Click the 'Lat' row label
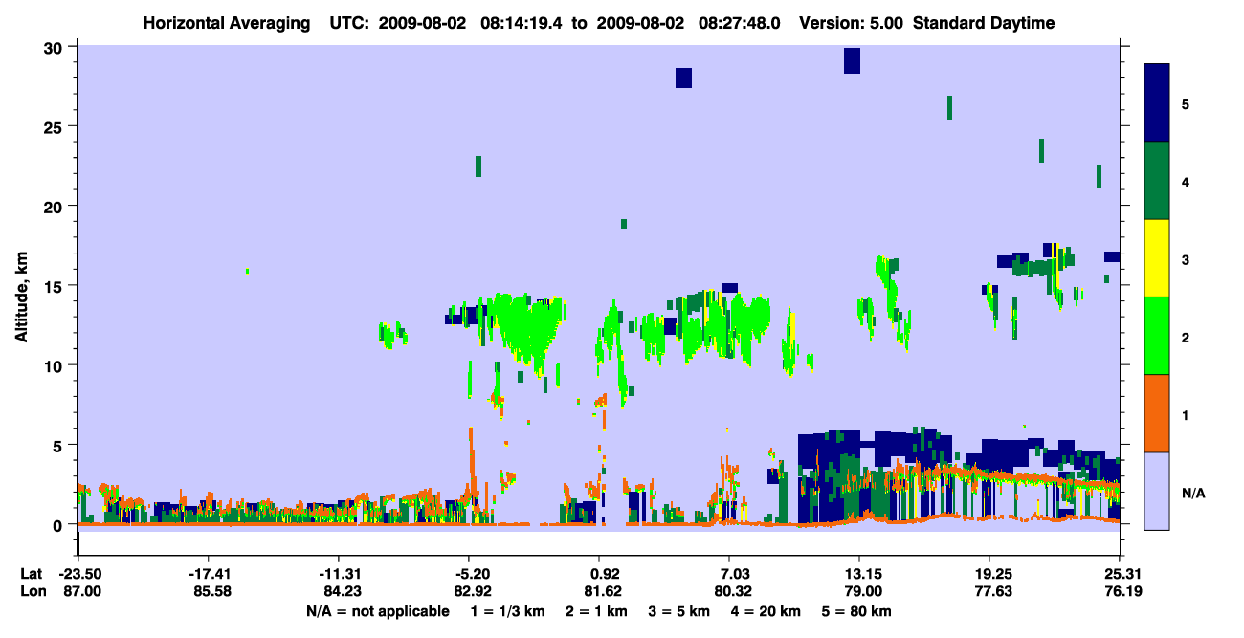The width and height of the screenshot is (1244, 638). [32, 574]
